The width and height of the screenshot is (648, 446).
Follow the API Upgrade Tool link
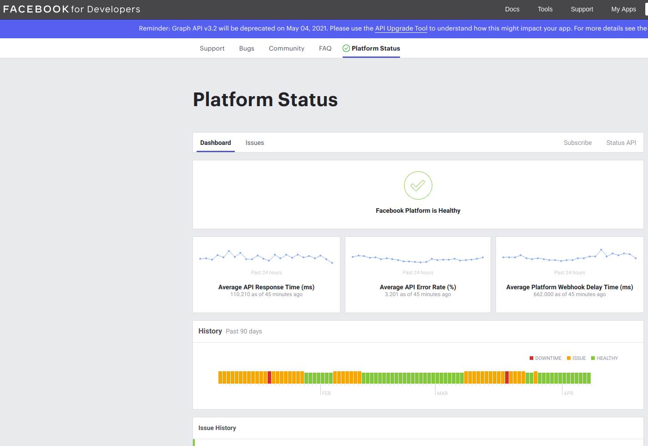[401, 28]
